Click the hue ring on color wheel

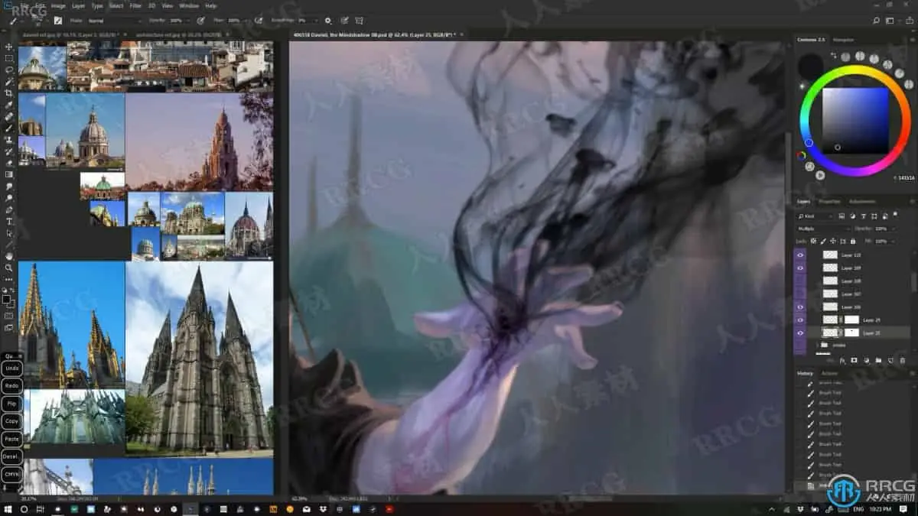coord(855,70)
